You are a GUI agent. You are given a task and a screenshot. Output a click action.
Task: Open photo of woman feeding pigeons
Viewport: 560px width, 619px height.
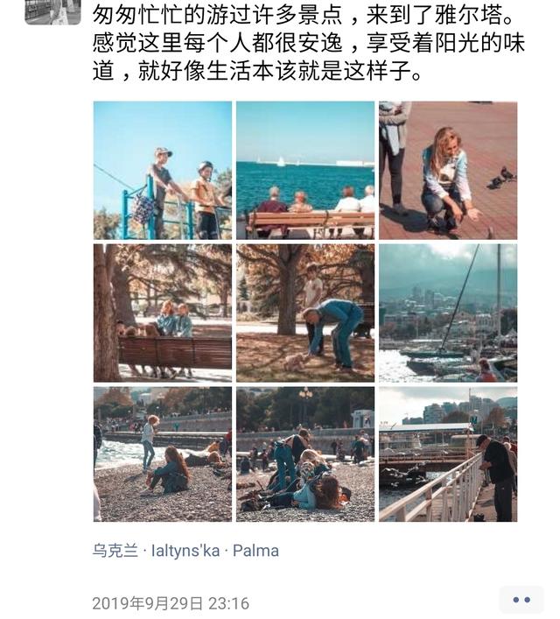(x=448, y=170)
